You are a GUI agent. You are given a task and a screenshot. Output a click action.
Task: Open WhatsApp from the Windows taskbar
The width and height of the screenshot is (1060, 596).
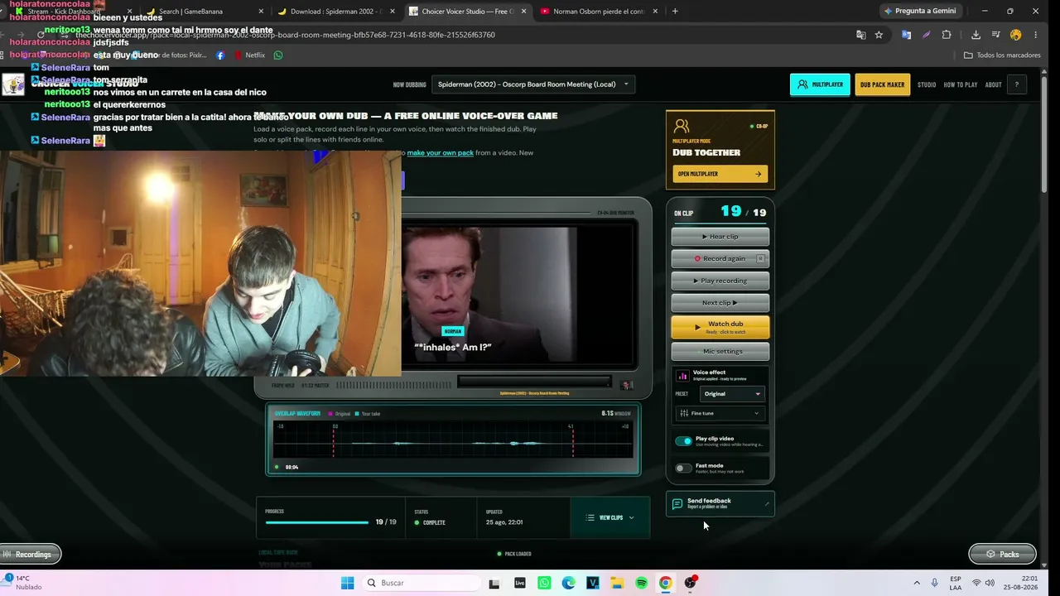click(544, 583)
